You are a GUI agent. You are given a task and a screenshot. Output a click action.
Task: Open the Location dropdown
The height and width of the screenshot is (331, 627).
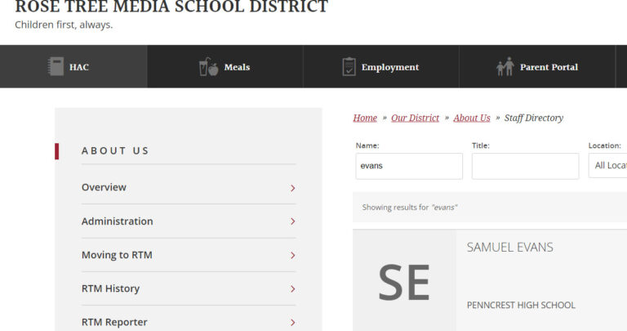607,166
